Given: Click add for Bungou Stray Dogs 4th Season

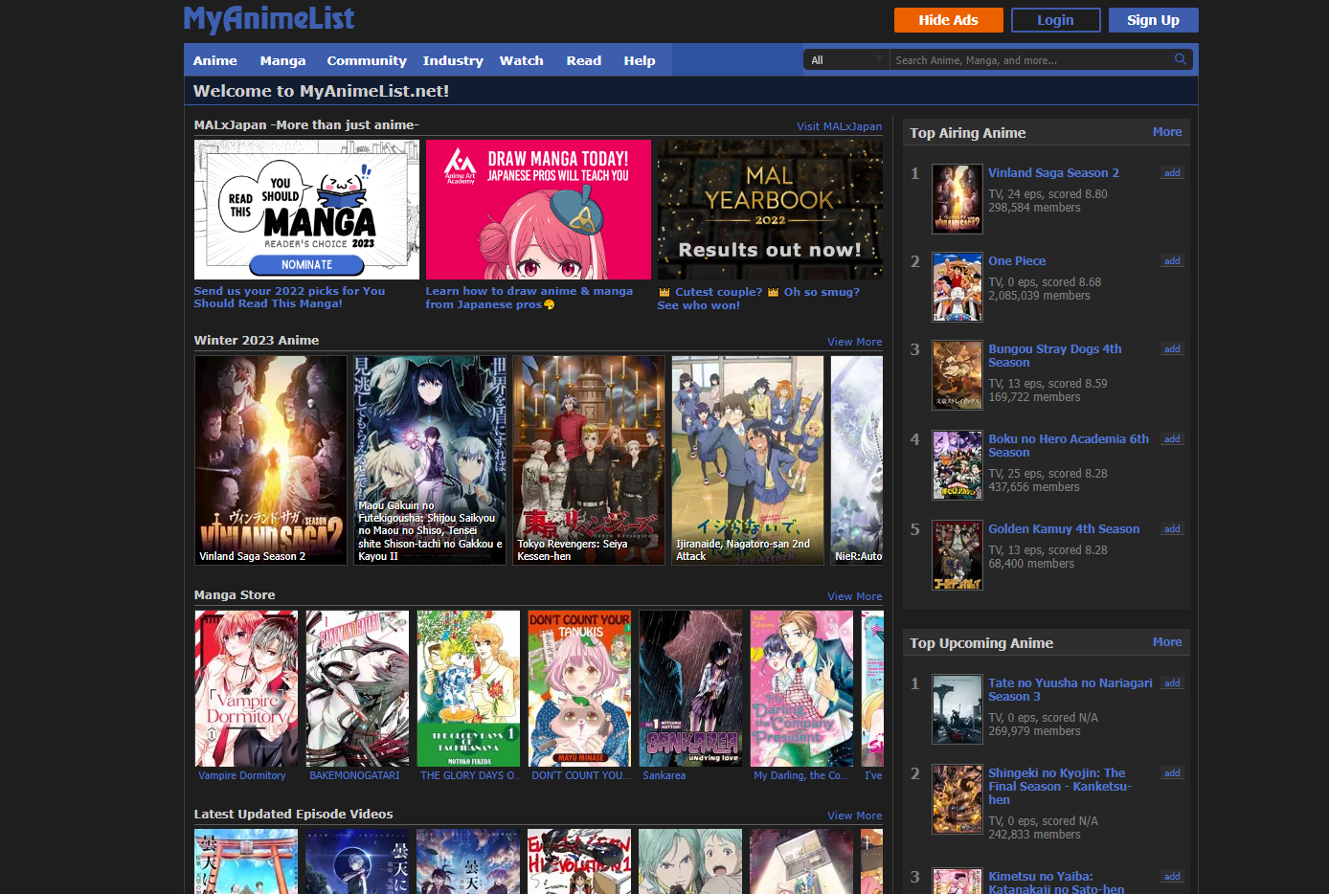Looking at the screenshot, I should tap(1172, 349).
